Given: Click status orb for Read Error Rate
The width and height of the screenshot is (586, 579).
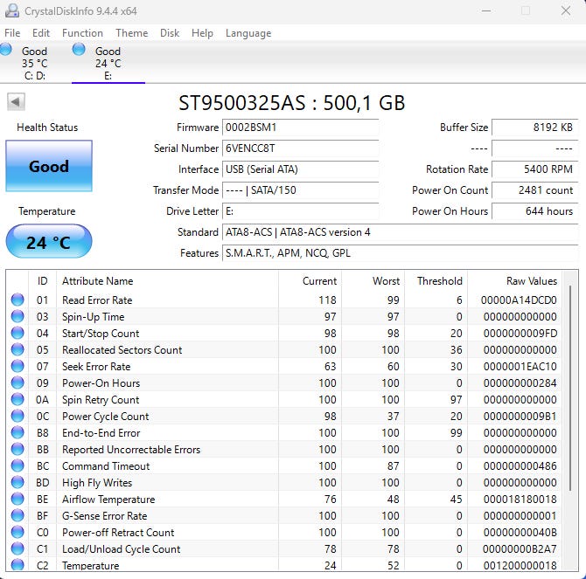Looking at the screenshot, I should pos(17,300).
